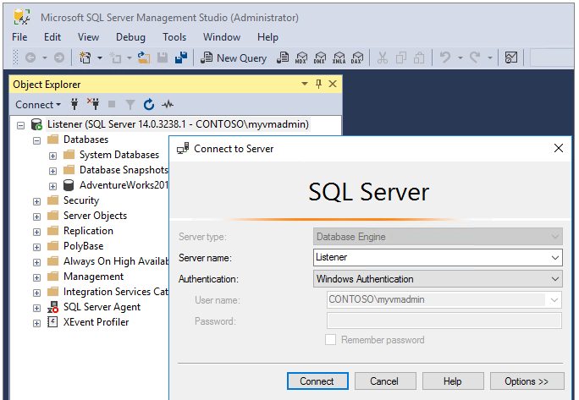Click the Help button in dialog
This screenshot has height=400, width=579.
453,381
